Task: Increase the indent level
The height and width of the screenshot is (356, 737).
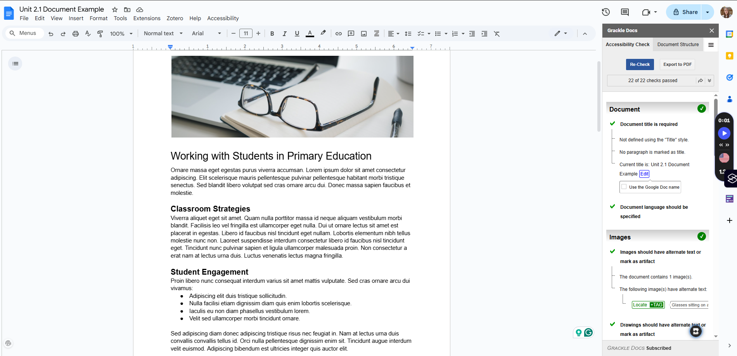Action: point(484,34)
